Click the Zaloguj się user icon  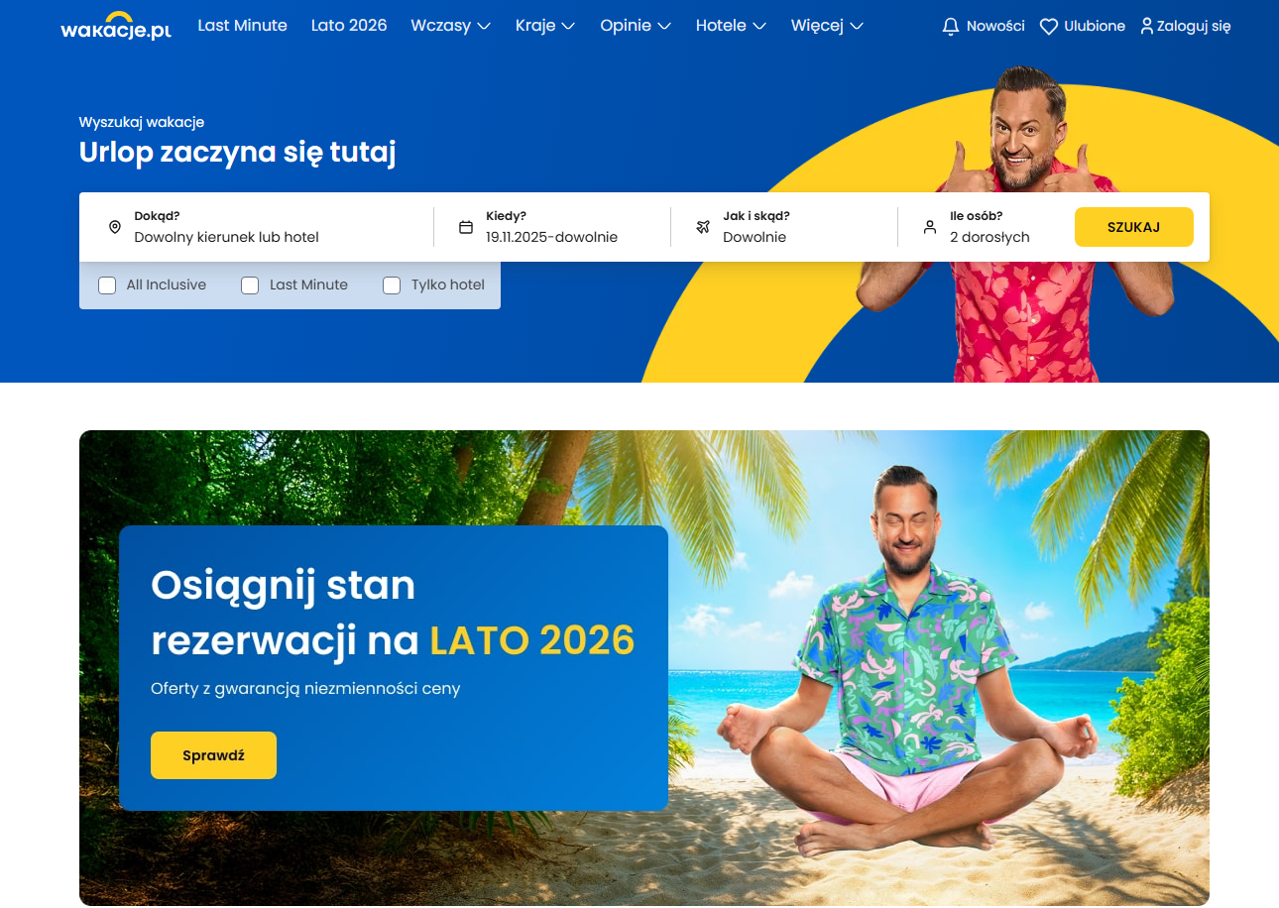[x=1147, y=26]
